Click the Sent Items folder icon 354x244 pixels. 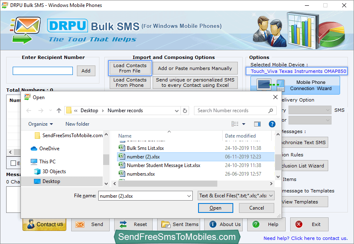coord(166,224)
